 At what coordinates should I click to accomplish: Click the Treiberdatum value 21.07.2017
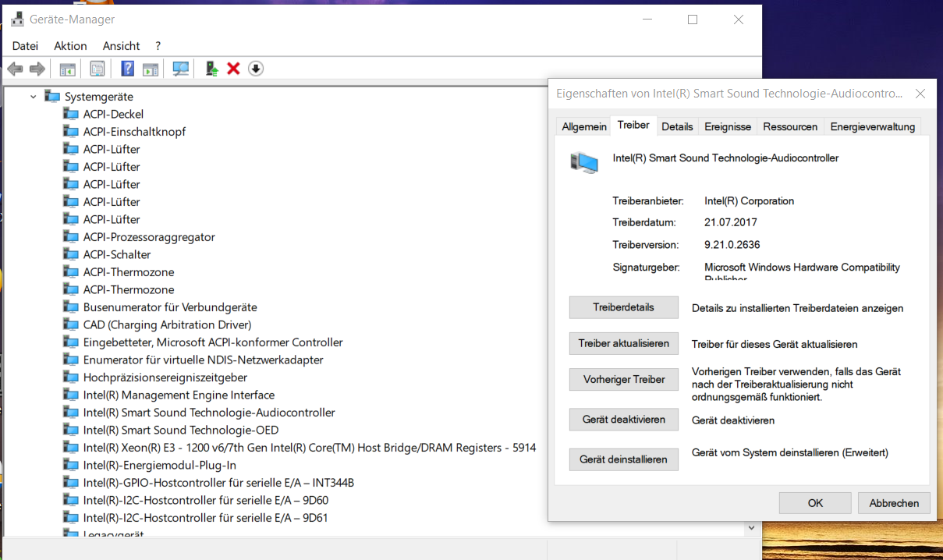click(730, 222)
